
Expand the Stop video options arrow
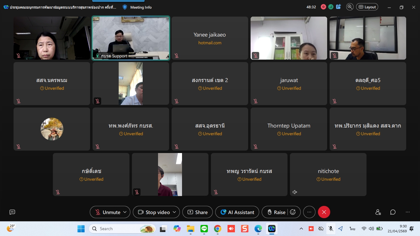pos(174,212)
